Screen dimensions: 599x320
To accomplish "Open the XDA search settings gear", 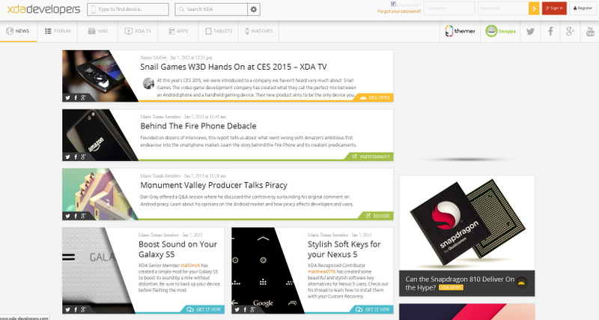I will (x=254, y=9).
